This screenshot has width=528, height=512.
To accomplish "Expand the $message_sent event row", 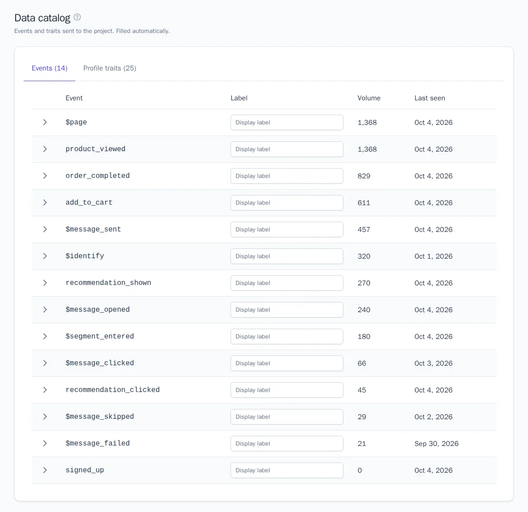I will [45, 229].
